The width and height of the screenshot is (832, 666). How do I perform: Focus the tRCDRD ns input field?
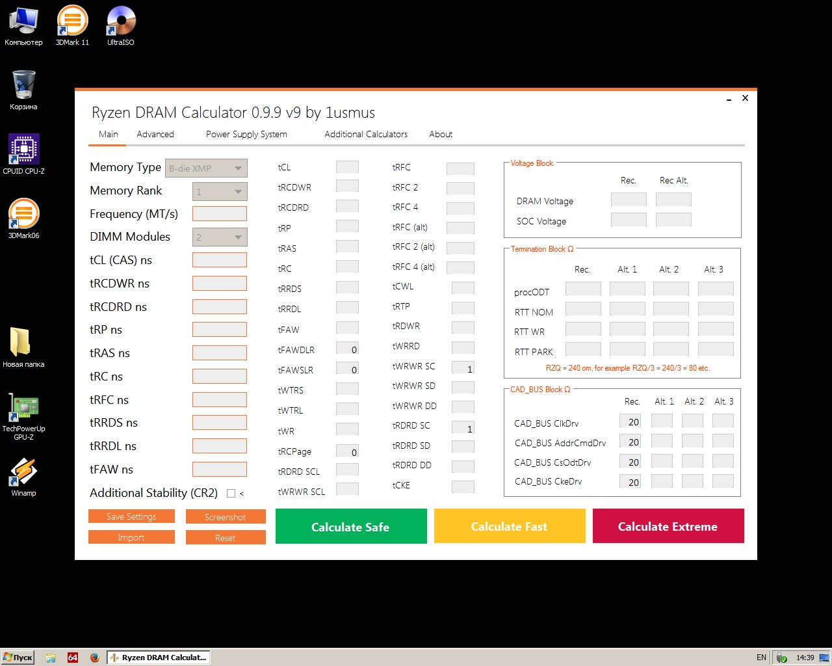[x=220, y=307]
